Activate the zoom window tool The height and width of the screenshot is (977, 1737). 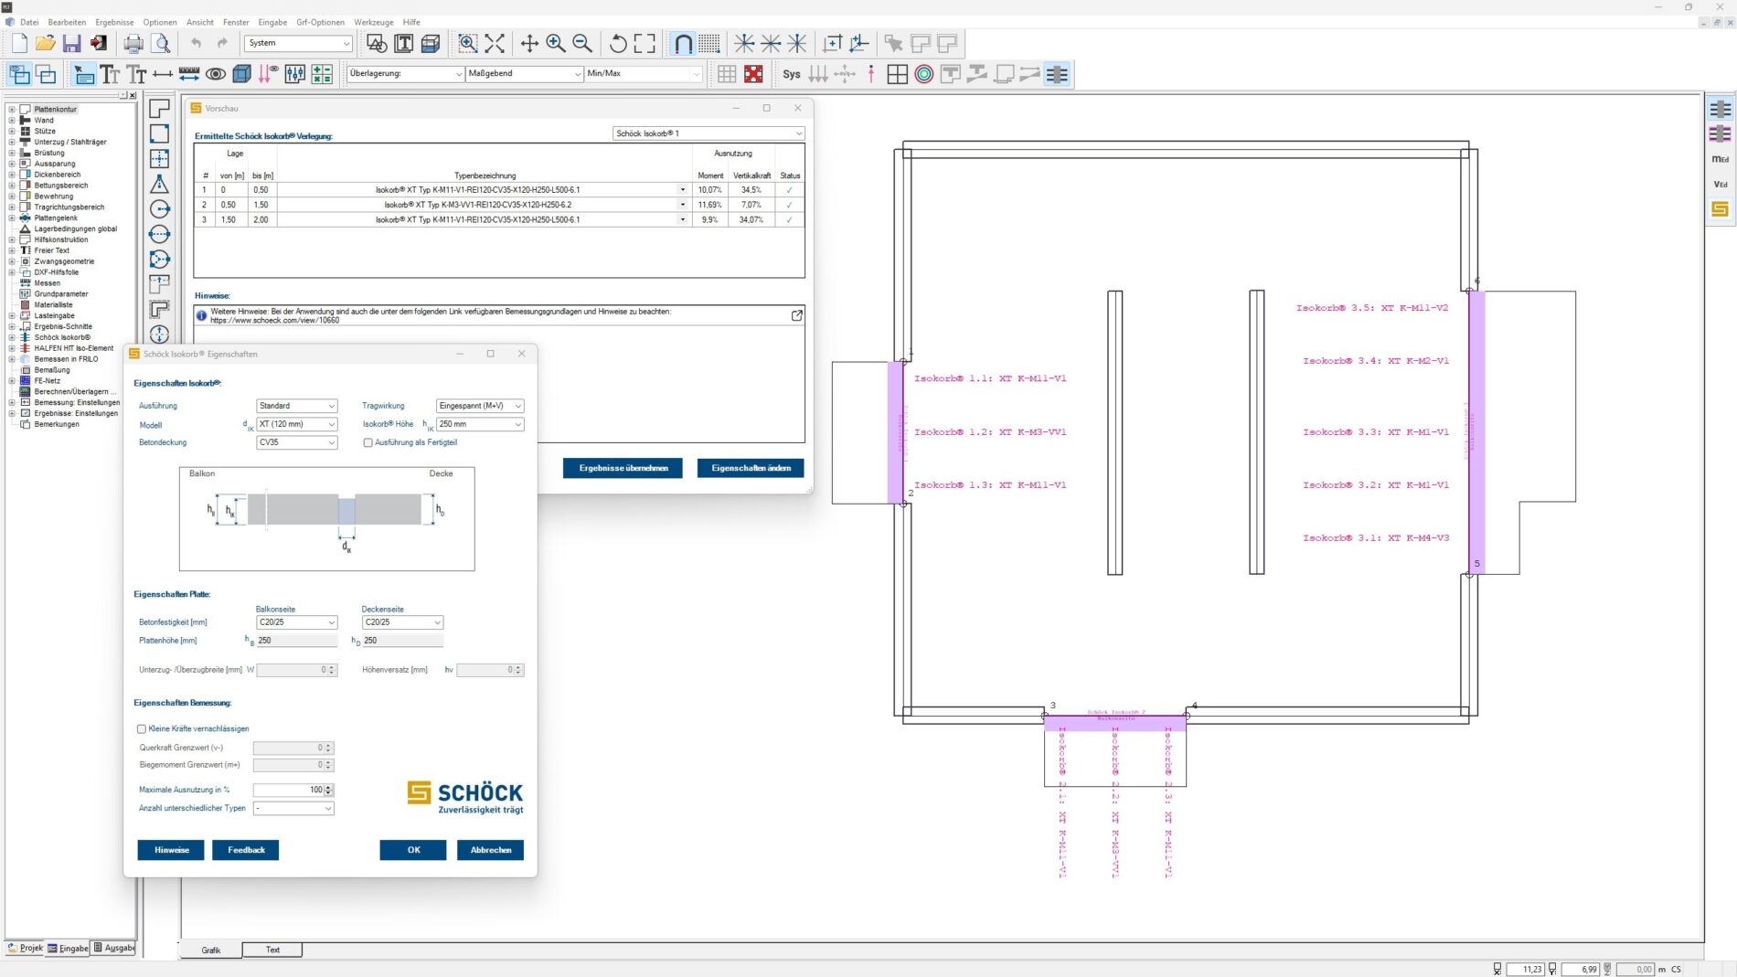467,43
